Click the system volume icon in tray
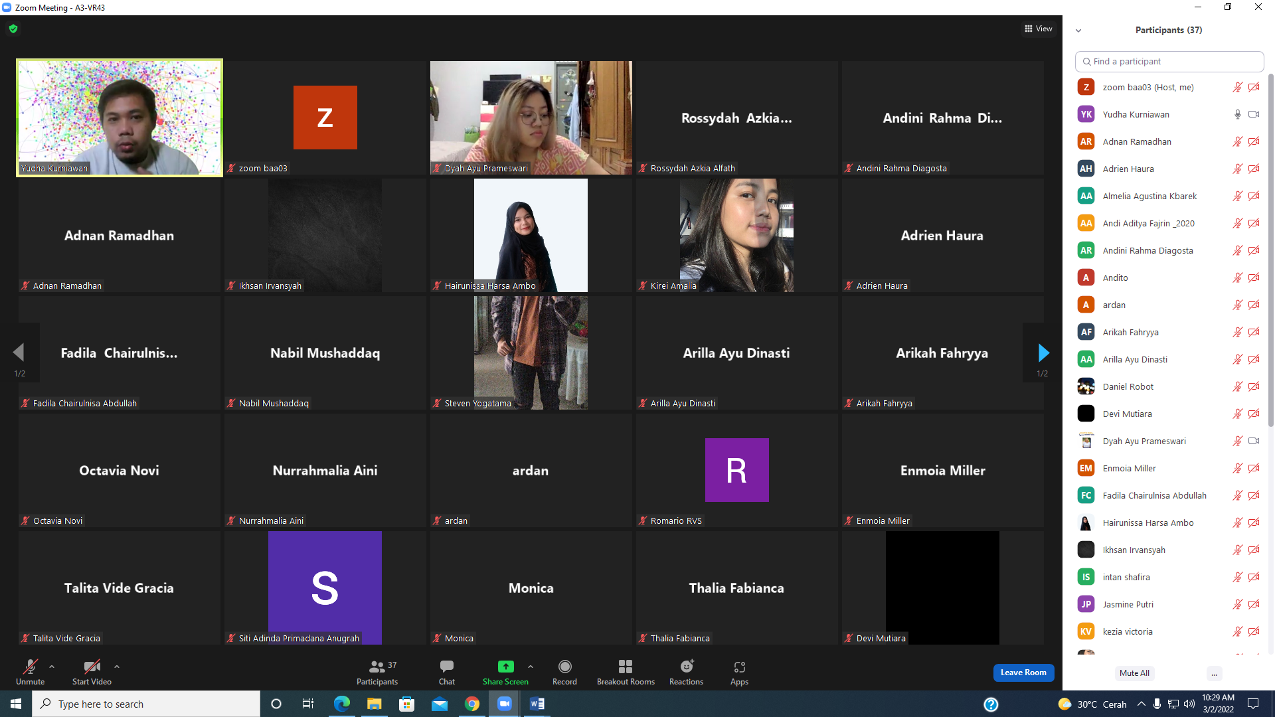This screenshot has height=717, width=1275. click(x=1189, y=704)
